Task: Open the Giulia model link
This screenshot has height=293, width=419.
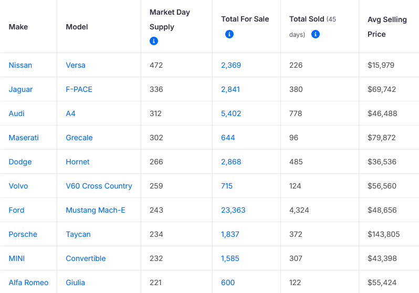Action: coord(76,282)
